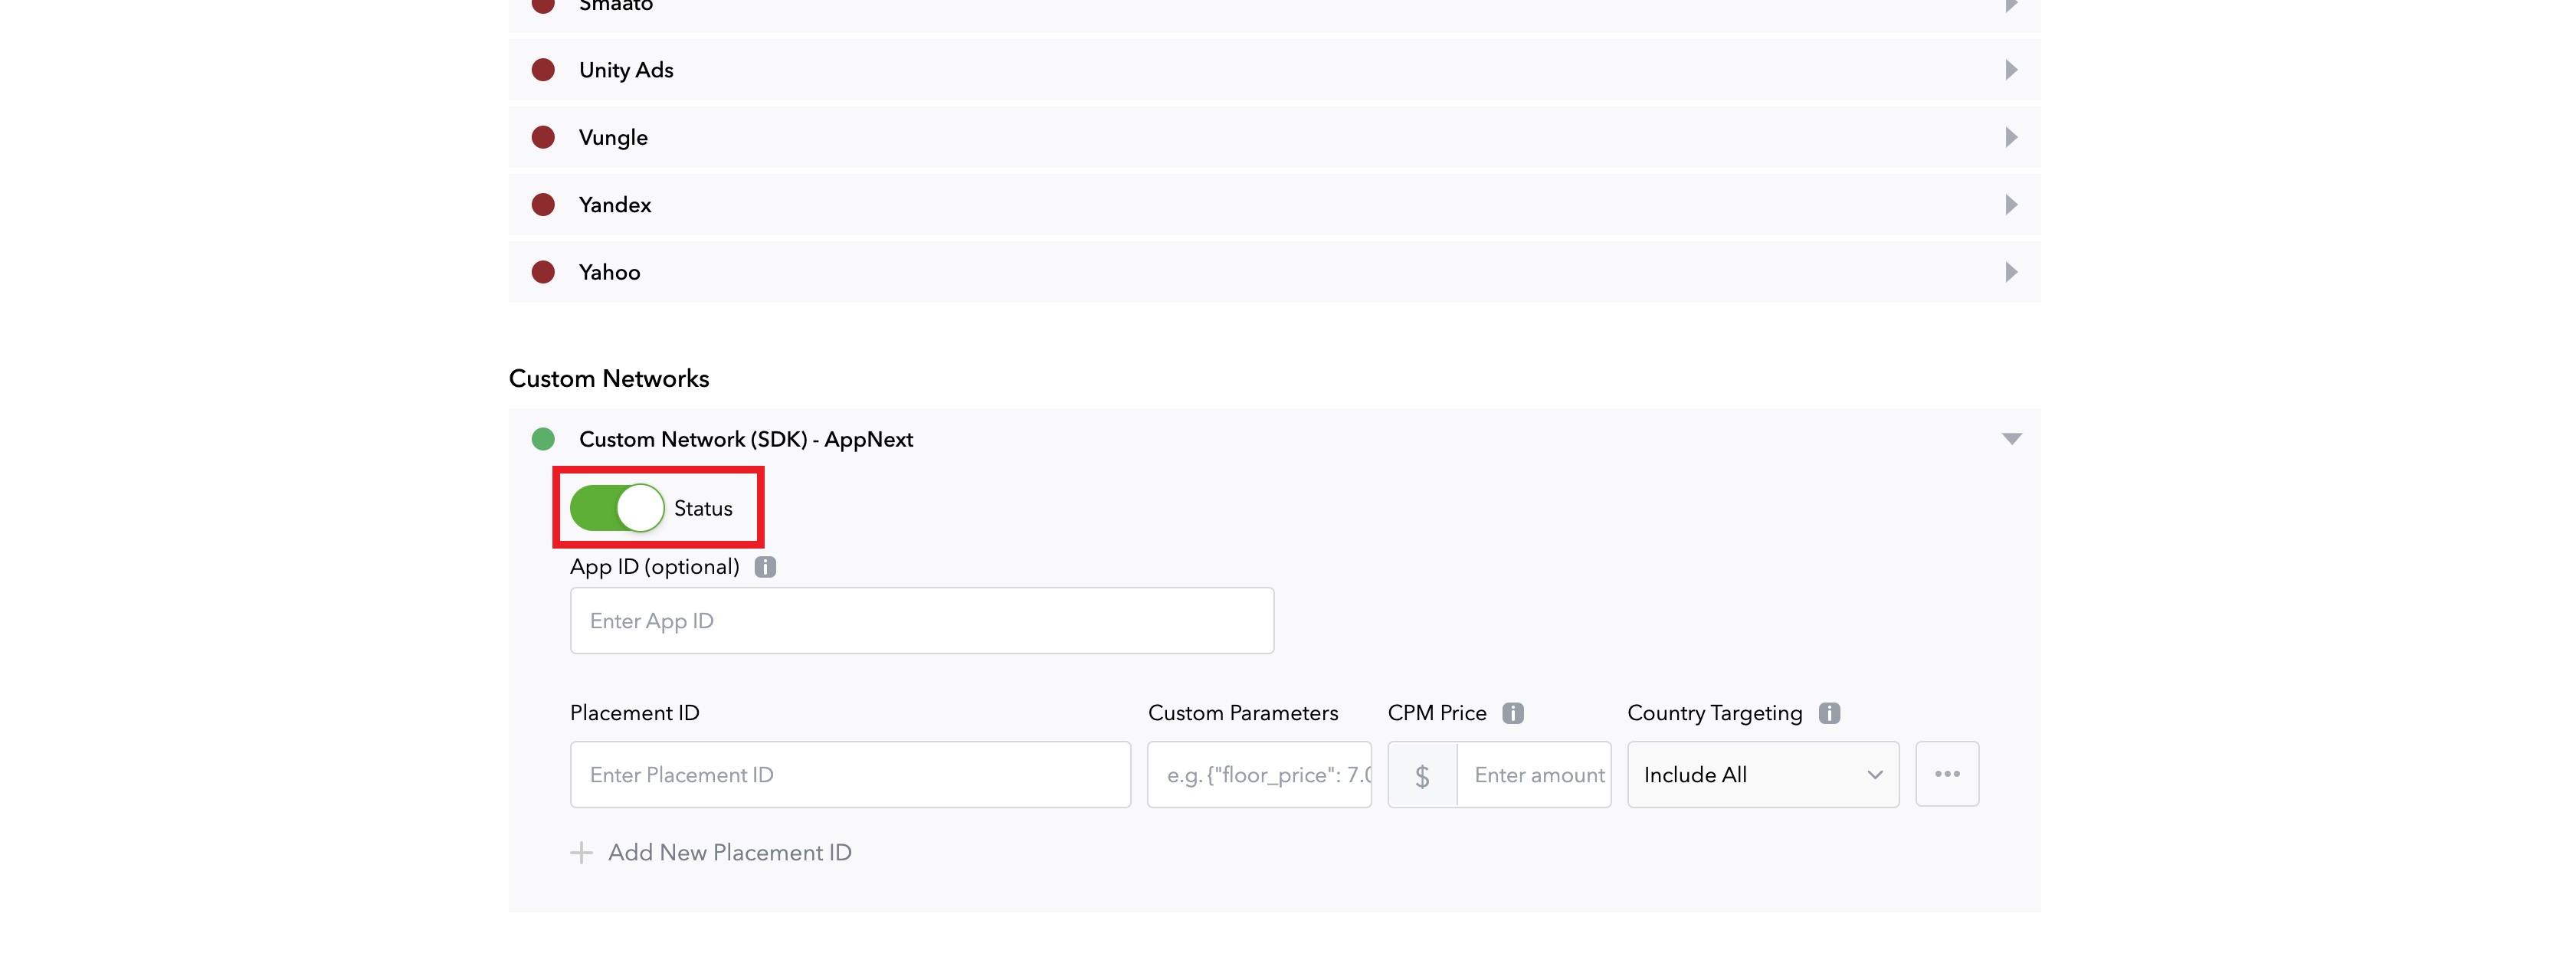Open the Include All country dropdown
This screenshot has height=973, width=2576.
1762,774
